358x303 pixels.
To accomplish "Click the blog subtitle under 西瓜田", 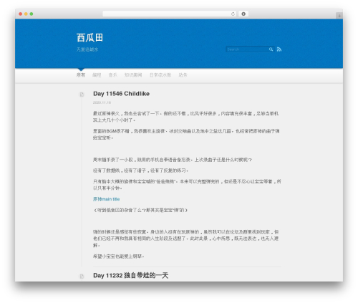I will [x=87, y=49].
